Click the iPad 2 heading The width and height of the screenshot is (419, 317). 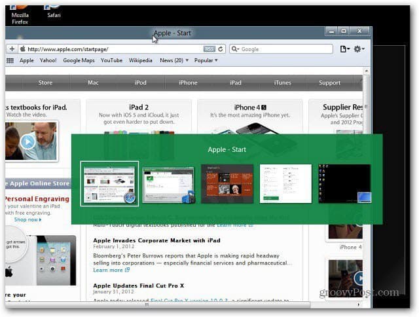(x=139, y=107)
